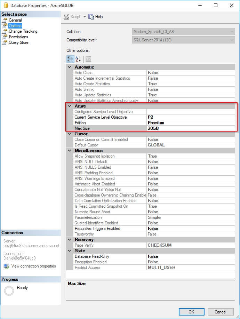Image resolution: width=240 pixels, height=319 pixels.
Task: Collapse the Automatic category
Action: (70, 67)
